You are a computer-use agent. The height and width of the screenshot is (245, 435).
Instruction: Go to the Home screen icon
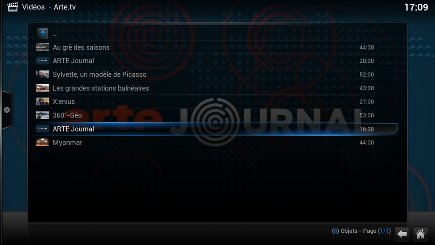[x=420, y=234]
